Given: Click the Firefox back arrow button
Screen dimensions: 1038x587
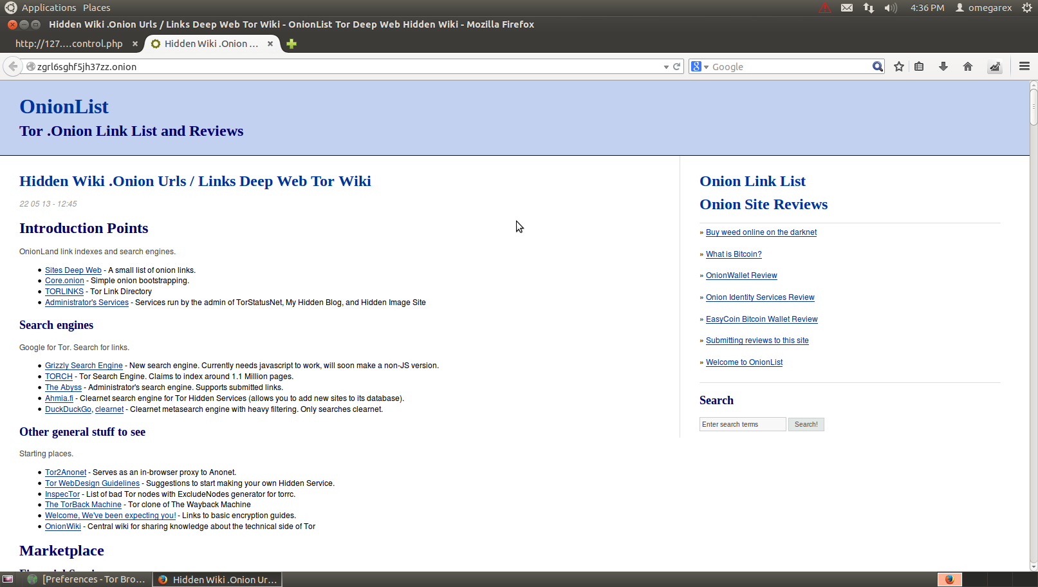Looking at the screenshot, I should [x=13, y=66].
